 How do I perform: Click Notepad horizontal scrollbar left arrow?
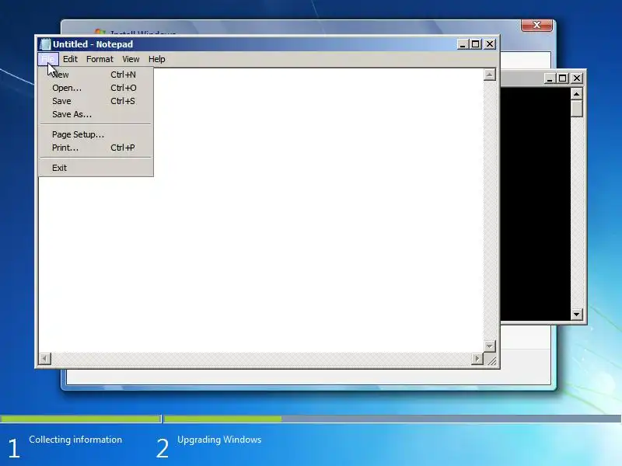45,359
